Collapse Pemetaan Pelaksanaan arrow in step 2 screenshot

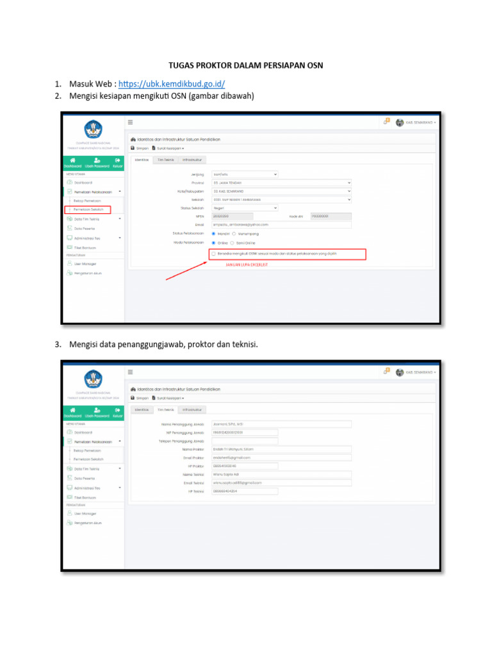120,192
